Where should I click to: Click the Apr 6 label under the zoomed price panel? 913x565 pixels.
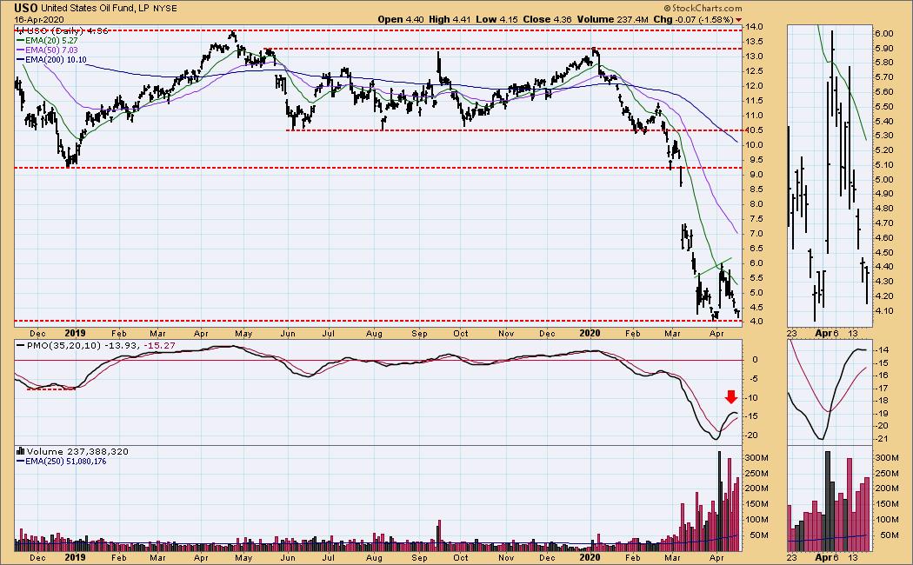point(826,334)
